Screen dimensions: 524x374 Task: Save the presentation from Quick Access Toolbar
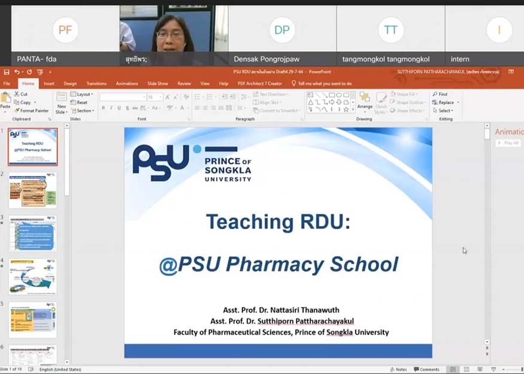(x=7, y=72)
